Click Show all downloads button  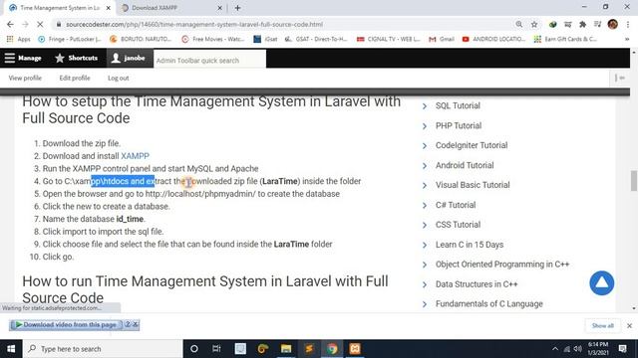[x=602, y=325]
